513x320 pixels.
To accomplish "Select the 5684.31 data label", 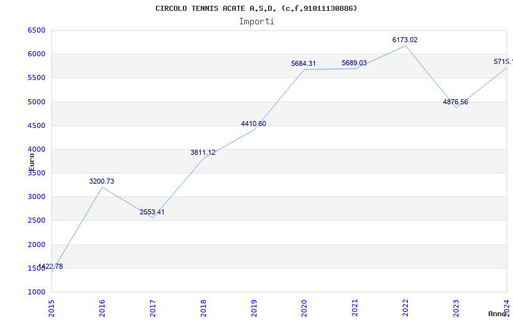I will tap(303, 63).
